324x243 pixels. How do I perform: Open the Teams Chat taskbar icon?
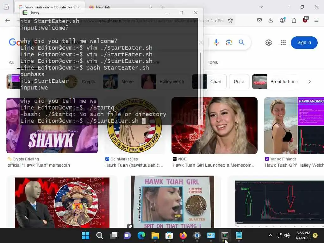coord(127,235)
